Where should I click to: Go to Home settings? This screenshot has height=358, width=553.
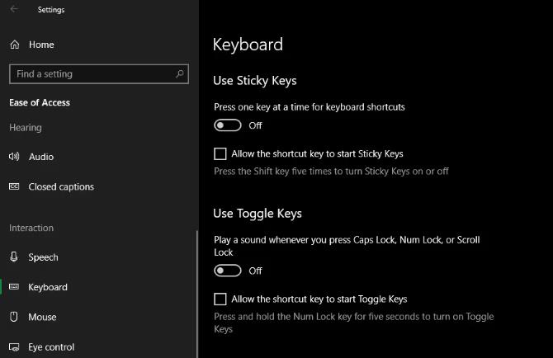click(x=41, y=45)
